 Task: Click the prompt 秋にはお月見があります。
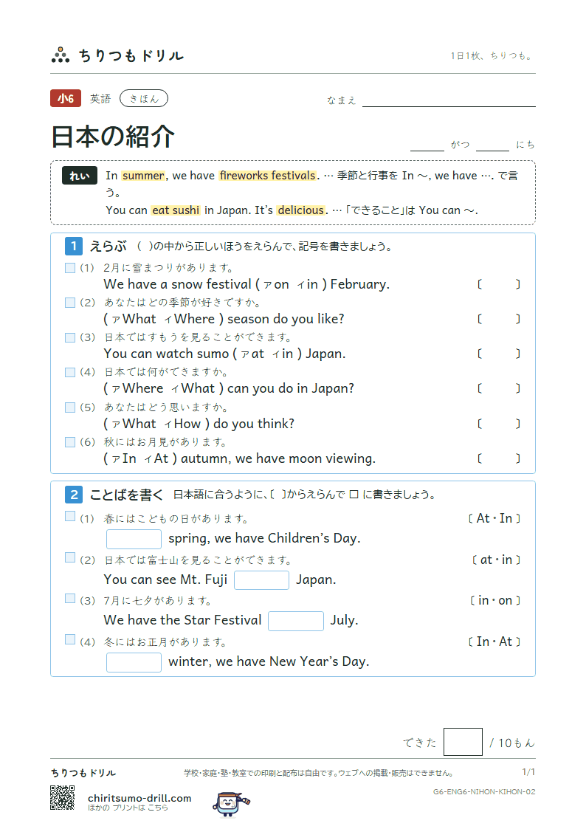click(x=165, y=442)
